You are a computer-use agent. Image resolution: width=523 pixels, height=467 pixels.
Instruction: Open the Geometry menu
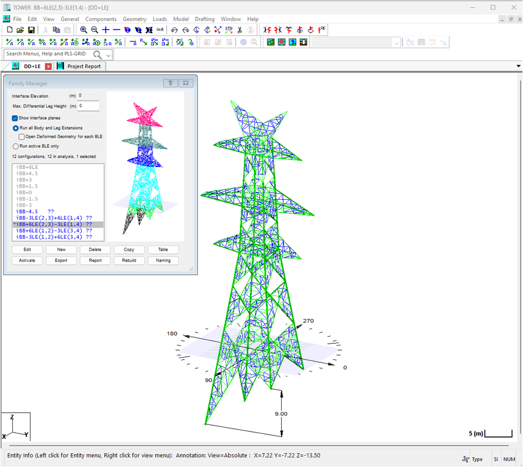click(x=134, y=19)
